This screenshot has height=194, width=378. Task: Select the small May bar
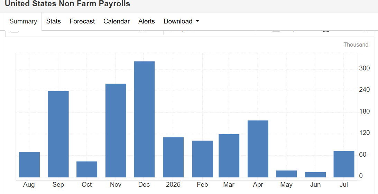[286, 174]
